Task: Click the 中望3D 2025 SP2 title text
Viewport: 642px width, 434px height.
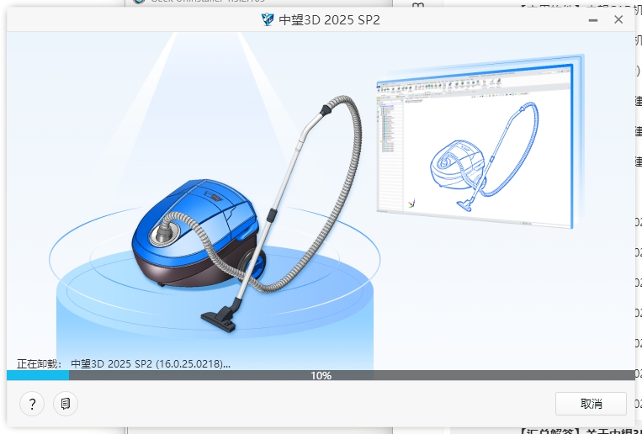Action: pos(329,19)
